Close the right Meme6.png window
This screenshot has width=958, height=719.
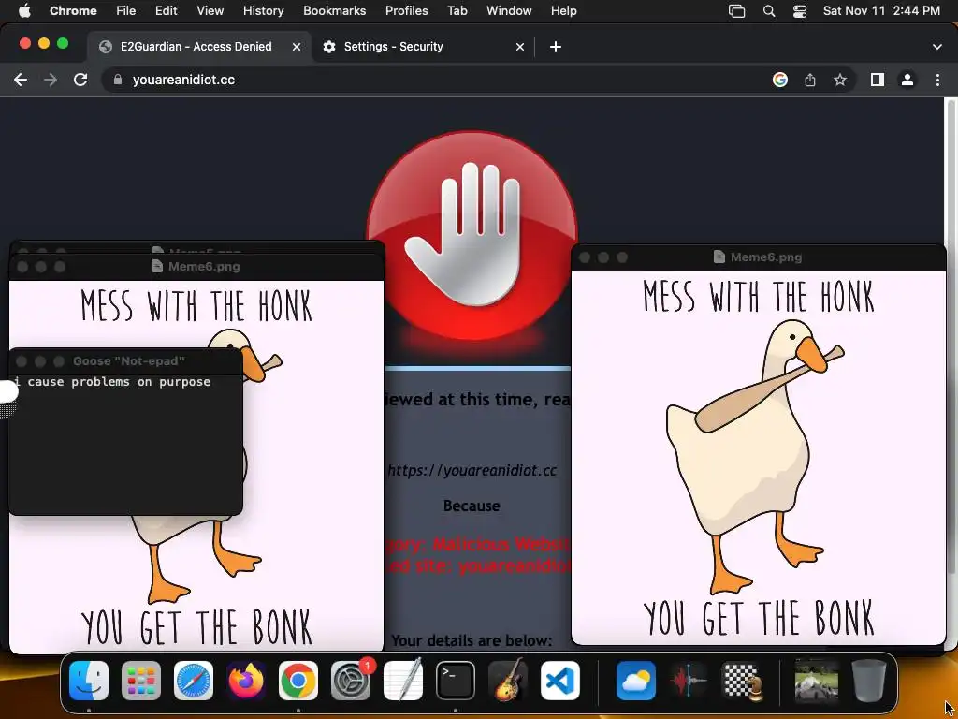pyautogui.click(x=584, y=257)
